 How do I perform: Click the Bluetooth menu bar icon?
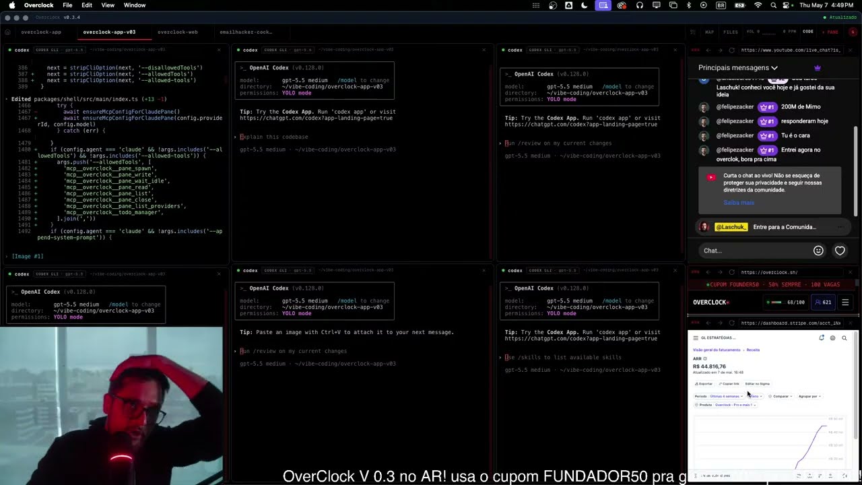[x=688, y=5]
